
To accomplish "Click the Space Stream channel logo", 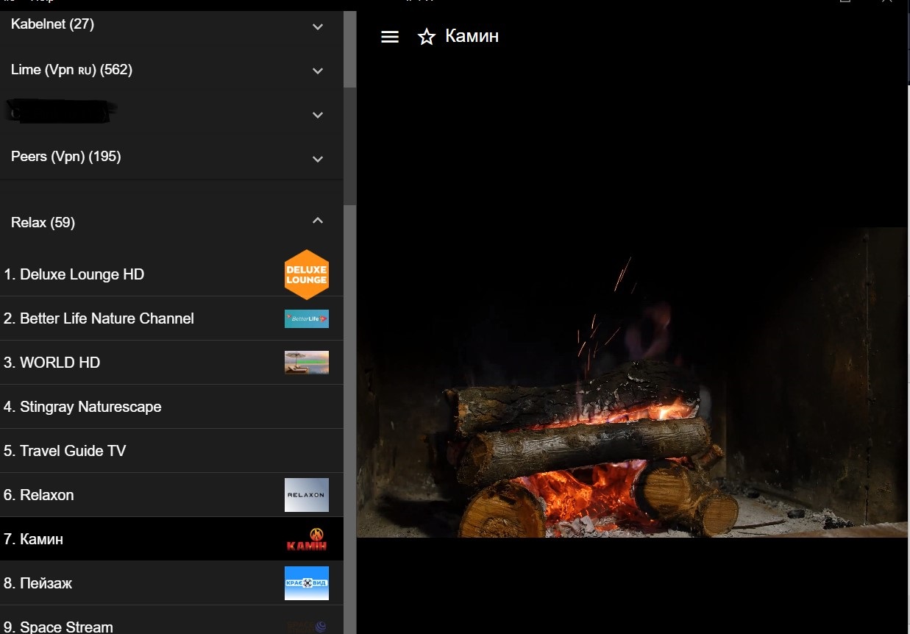I will pos(307,627).
